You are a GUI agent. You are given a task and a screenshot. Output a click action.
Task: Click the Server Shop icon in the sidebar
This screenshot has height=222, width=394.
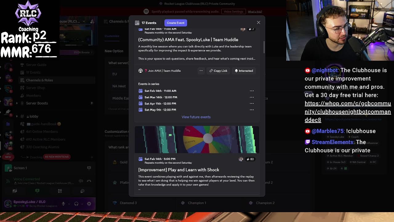(22, 88)
